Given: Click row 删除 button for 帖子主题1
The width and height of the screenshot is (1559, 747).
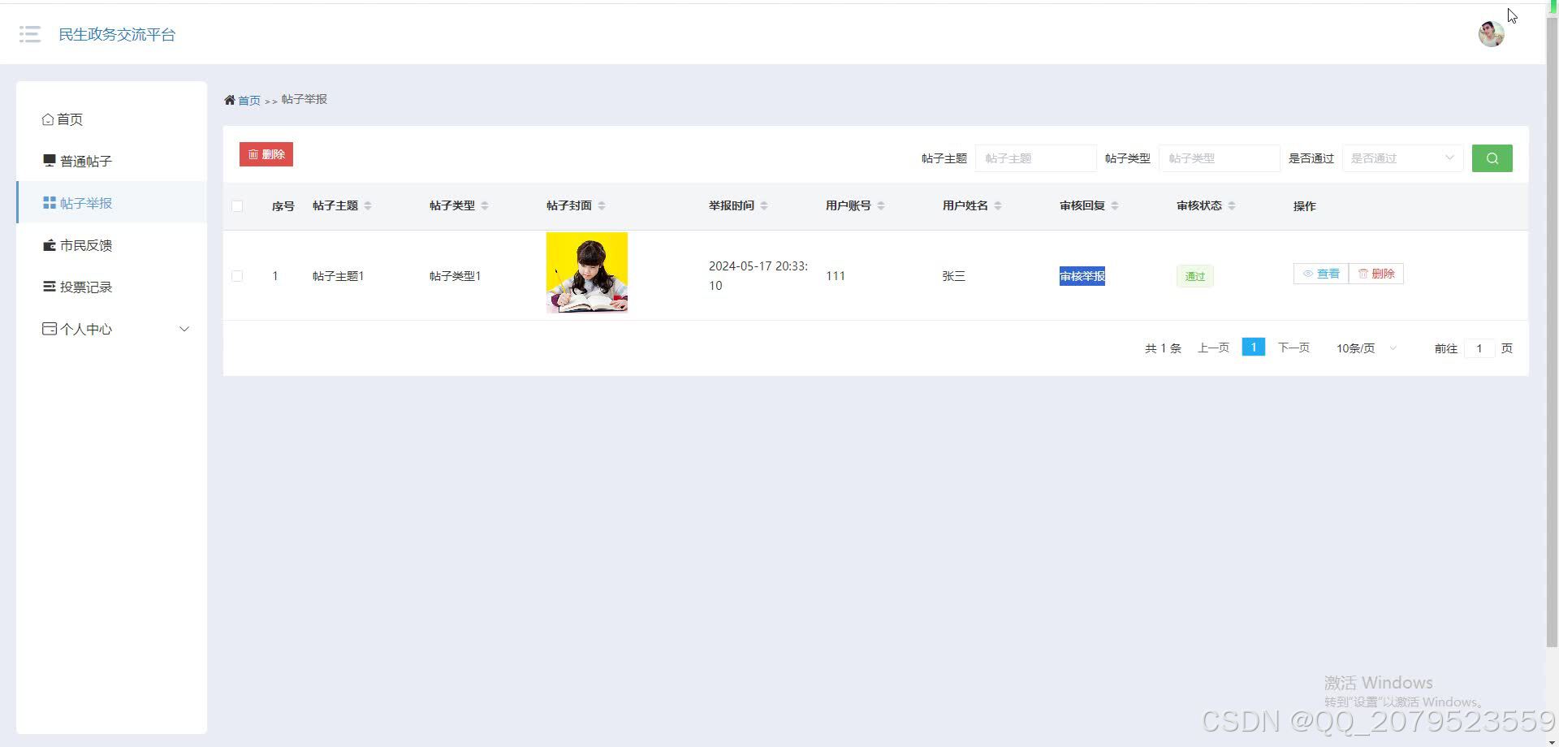Looking at the screenshot, I should coord(1376,274).
